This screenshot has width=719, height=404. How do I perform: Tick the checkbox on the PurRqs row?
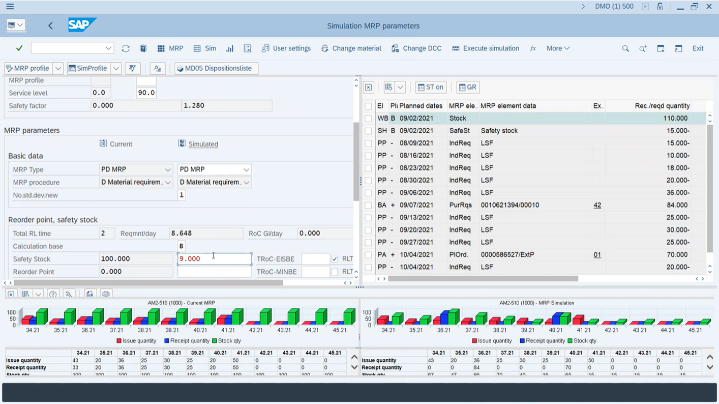(x=368, y=205)
